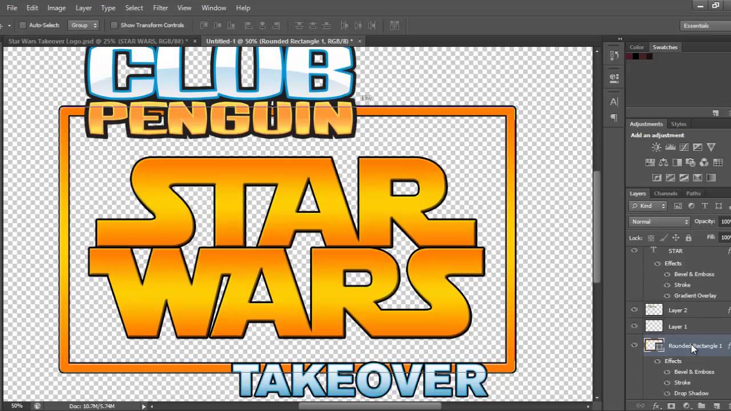Link selected layers
731x411 pixels.
(x=641, y=406)
